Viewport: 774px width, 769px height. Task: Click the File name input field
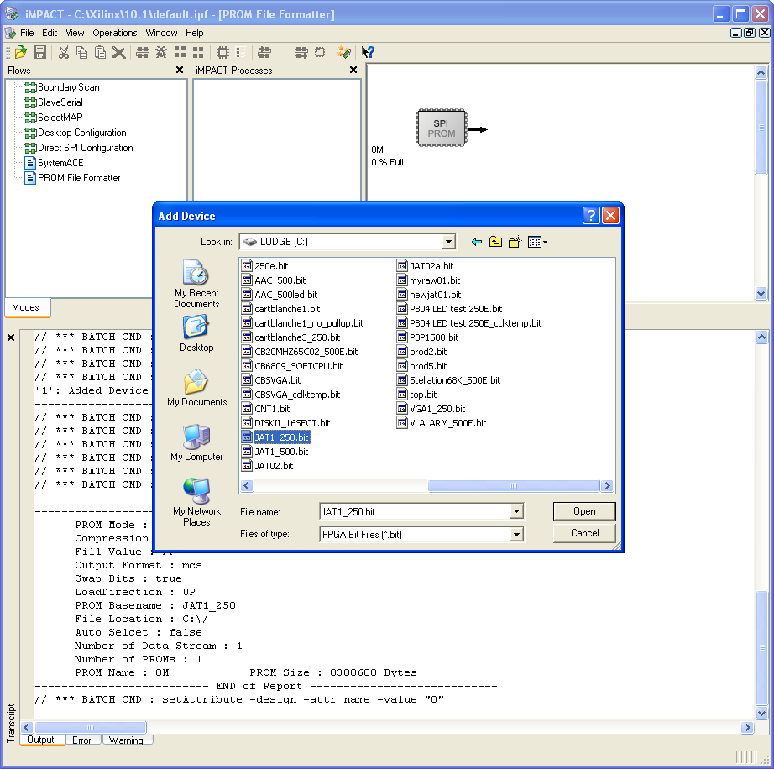pyautogui.click(x=414, y=511)
